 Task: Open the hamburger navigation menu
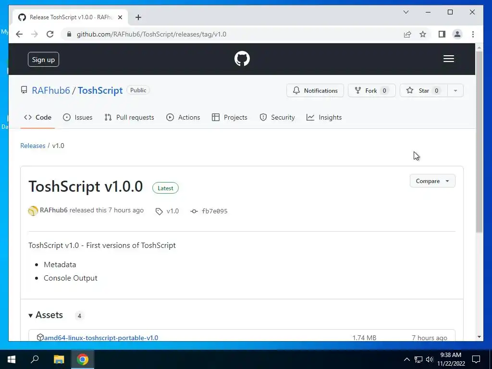tap(448, 59)
